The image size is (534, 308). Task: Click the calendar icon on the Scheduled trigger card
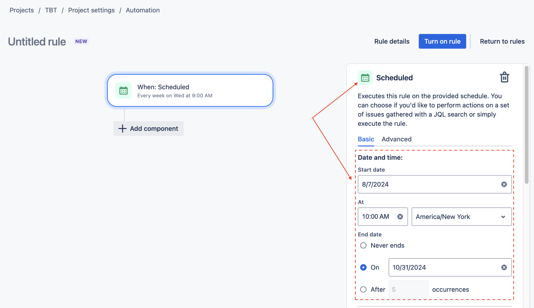(123, 90)
